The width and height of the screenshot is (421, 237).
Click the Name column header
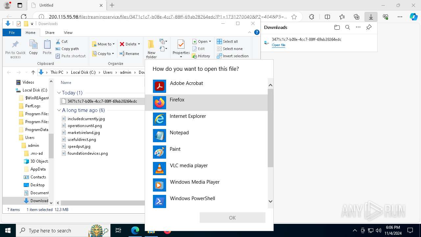(66, 83)
